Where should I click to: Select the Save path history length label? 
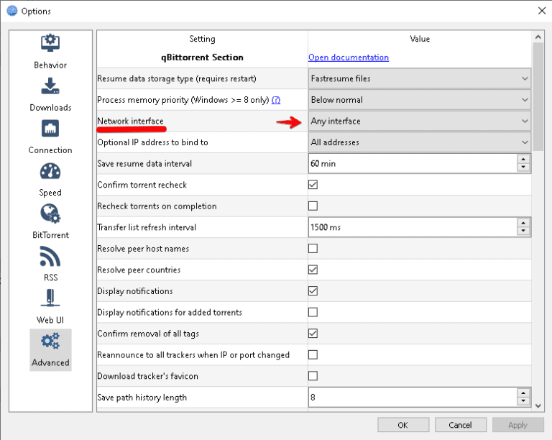click(142, 398)
